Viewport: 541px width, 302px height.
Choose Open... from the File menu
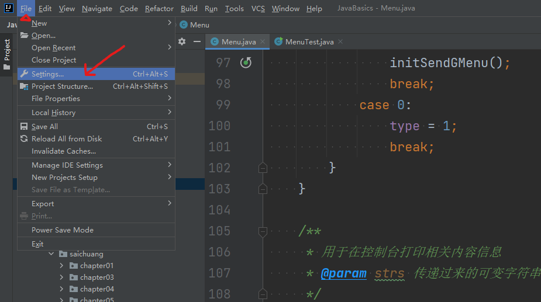[x=96, y=36]
